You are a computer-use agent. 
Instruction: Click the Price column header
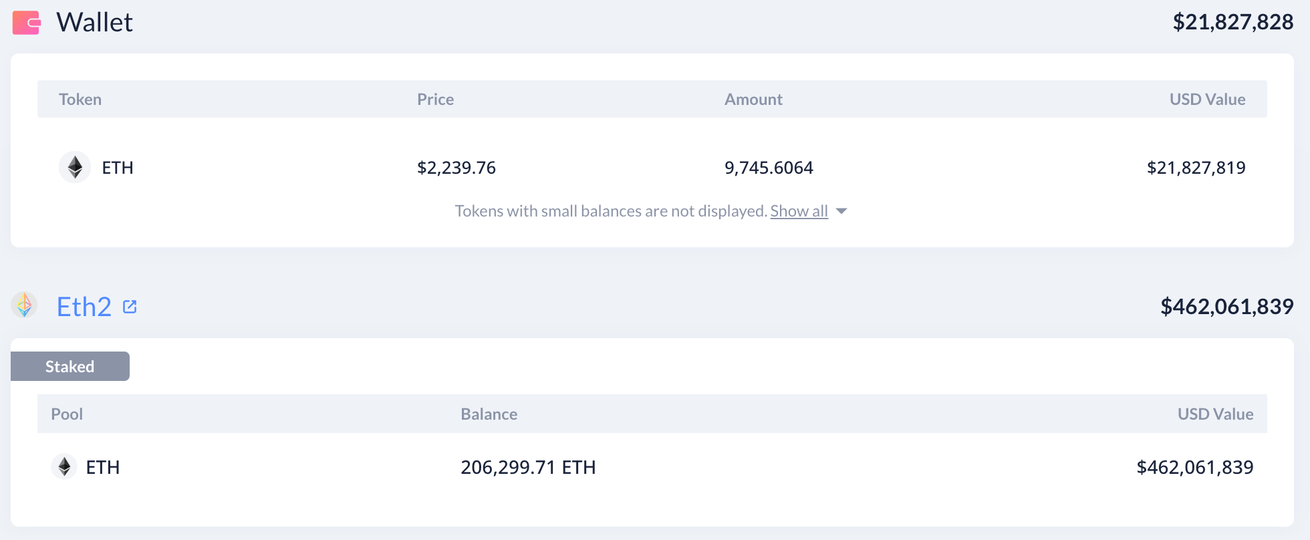pos(435,100)
